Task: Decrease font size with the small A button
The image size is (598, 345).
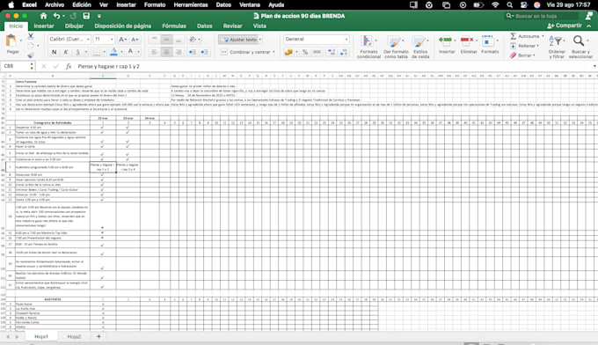Action: click(135, 40)
